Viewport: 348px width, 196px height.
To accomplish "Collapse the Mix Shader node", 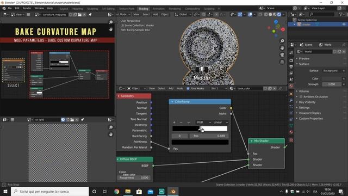I will [x=251, y=141].
